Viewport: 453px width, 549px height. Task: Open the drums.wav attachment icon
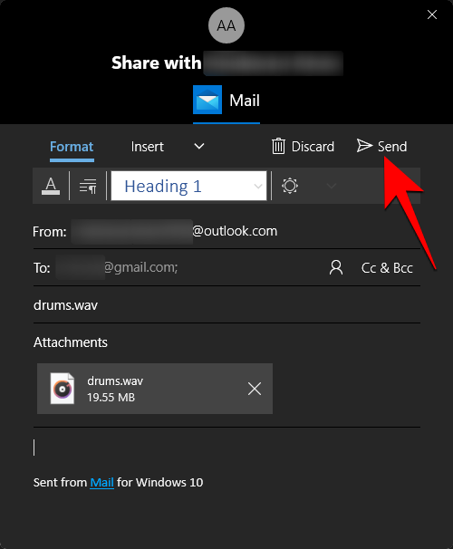click(x=63, y=389)
